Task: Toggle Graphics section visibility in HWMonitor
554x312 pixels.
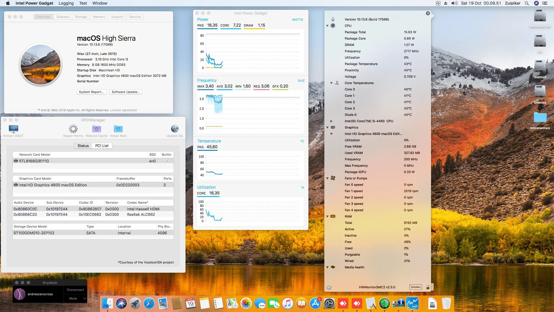Action: tap(327, 127)
